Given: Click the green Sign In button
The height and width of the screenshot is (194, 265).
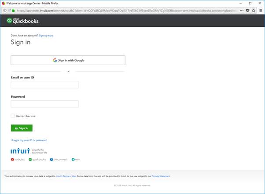Looking at the screenshot, I should (x=22, y=128).
